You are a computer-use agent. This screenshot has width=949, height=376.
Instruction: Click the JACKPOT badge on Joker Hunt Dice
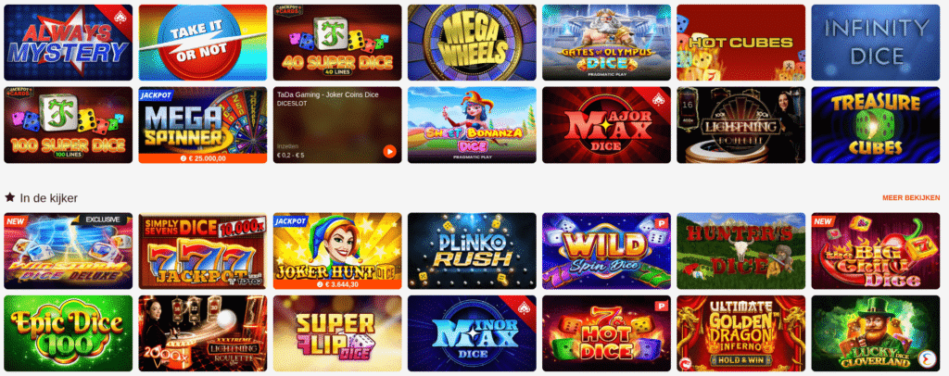(x=290, y=221)
